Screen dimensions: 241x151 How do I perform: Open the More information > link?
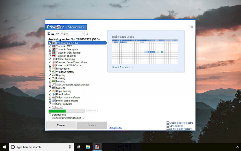[122, 67]
